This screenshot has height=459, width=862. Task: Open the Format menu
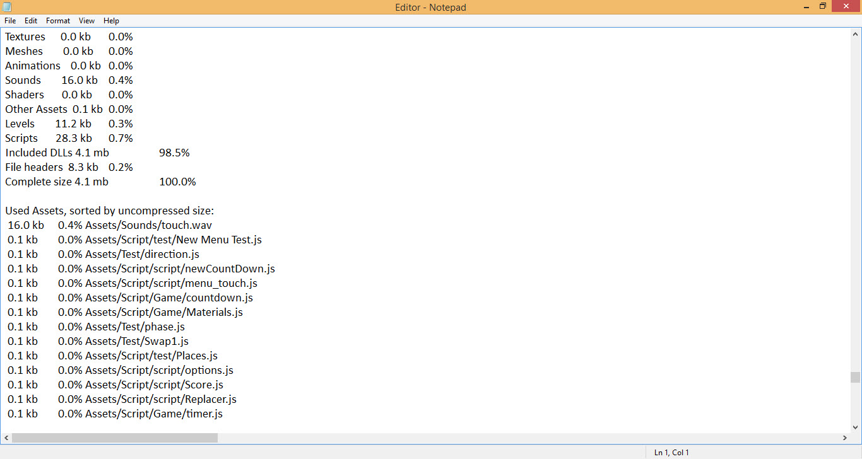(58, 21)
